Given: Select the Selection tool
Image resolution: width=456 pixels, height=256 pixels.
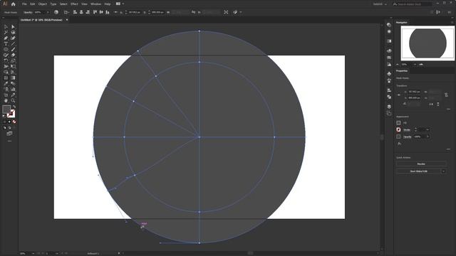Looking at the screenshot, I should coord(6,27).
